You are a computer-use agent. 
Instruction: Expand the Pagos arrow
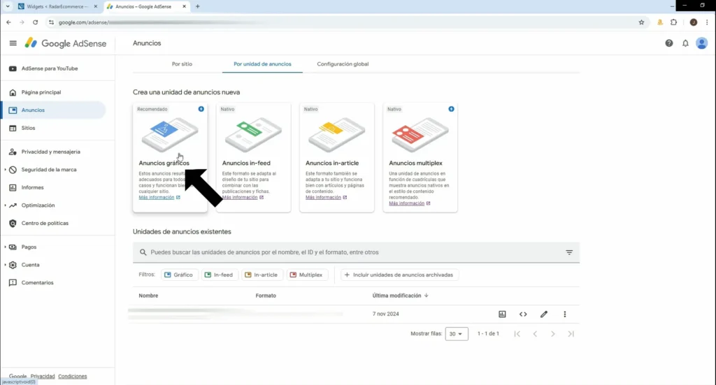pyautogui.click(x=5, y=247)
